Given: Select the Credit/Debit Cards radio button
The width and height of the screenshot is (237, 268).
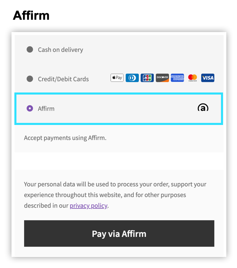Looking at the screenshot, I should tap(30, 79).
